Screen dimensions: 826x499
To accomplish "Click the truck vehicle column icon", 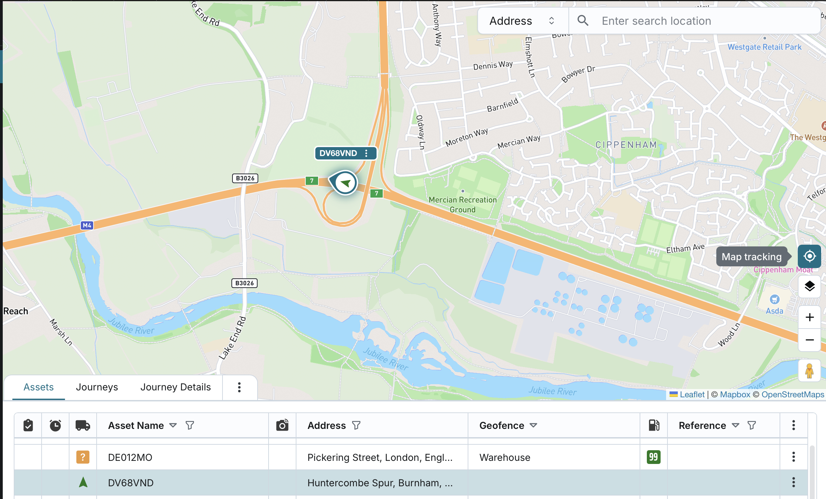I will pos(83,425).
